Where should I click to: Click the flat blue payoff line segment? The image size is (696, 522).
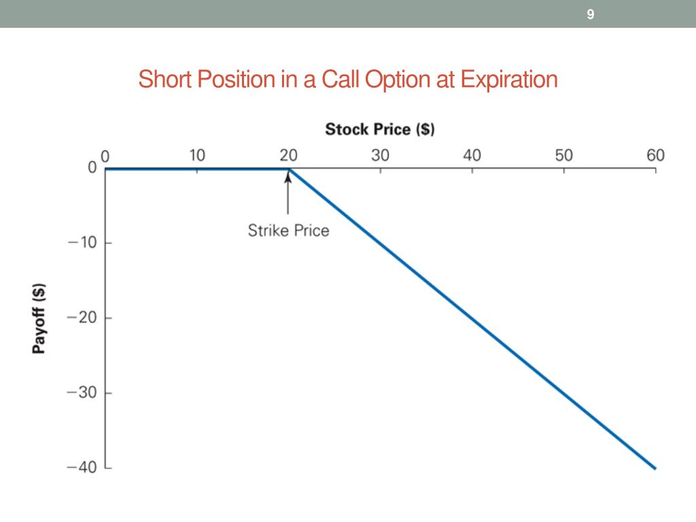point(196,169)
